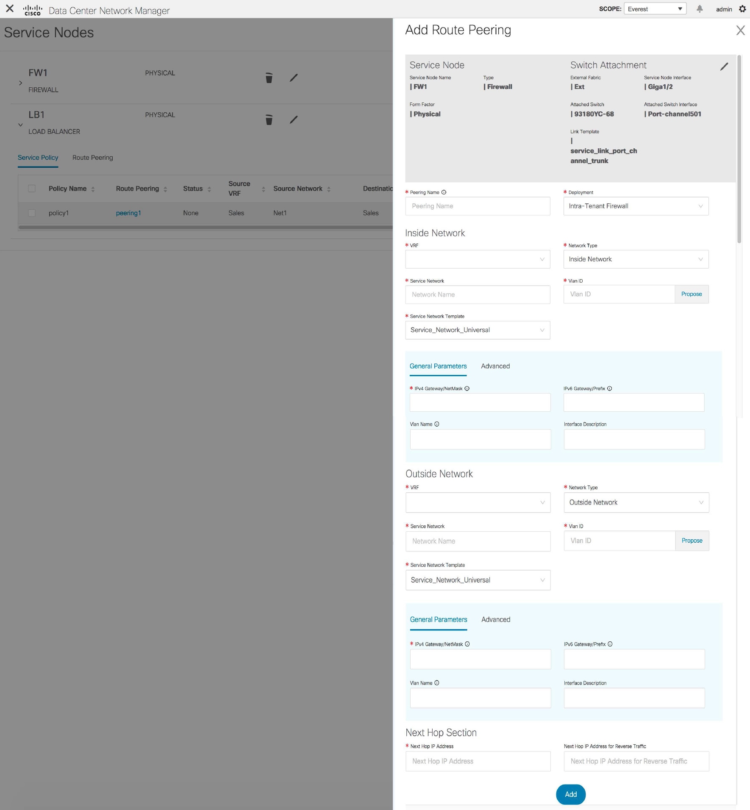Click the Add Route Peering panel vertical scrollbar
The height and width of the screenshot is (810, 750).
pyautogui.click(x=739, y=149)
